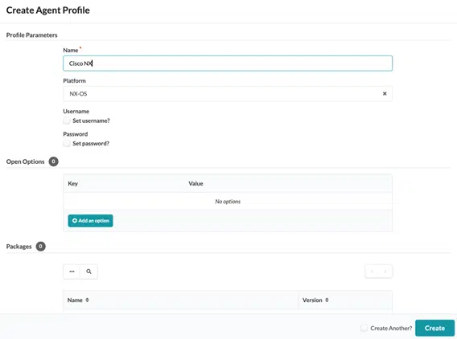Screen dimensions: 457x339
Task: Open the packages ellipsis menu
Action: (72, 272)
